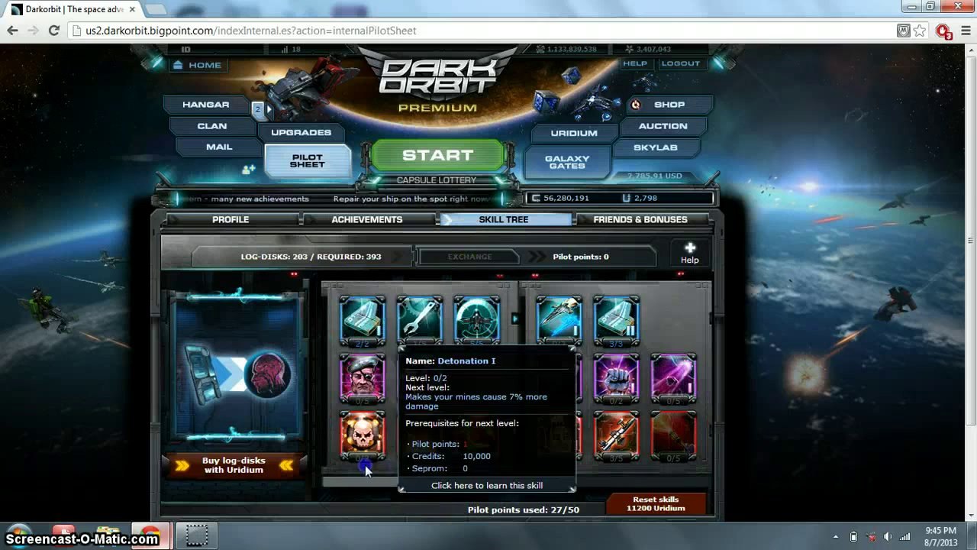The height and width of the screenshot is (550, 977).
Task: Click the arrow between the skill tree panels
Action: [515, 319]
